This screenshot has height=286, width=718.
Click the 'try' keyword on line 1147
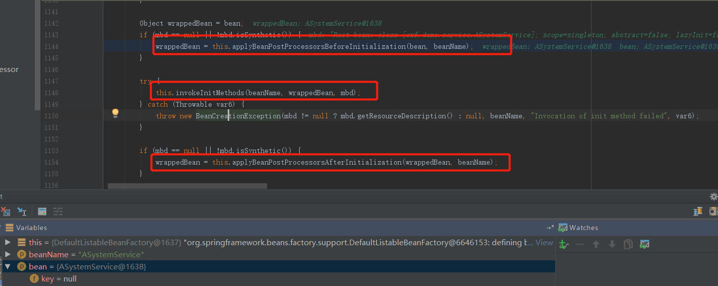coord(146,81)
